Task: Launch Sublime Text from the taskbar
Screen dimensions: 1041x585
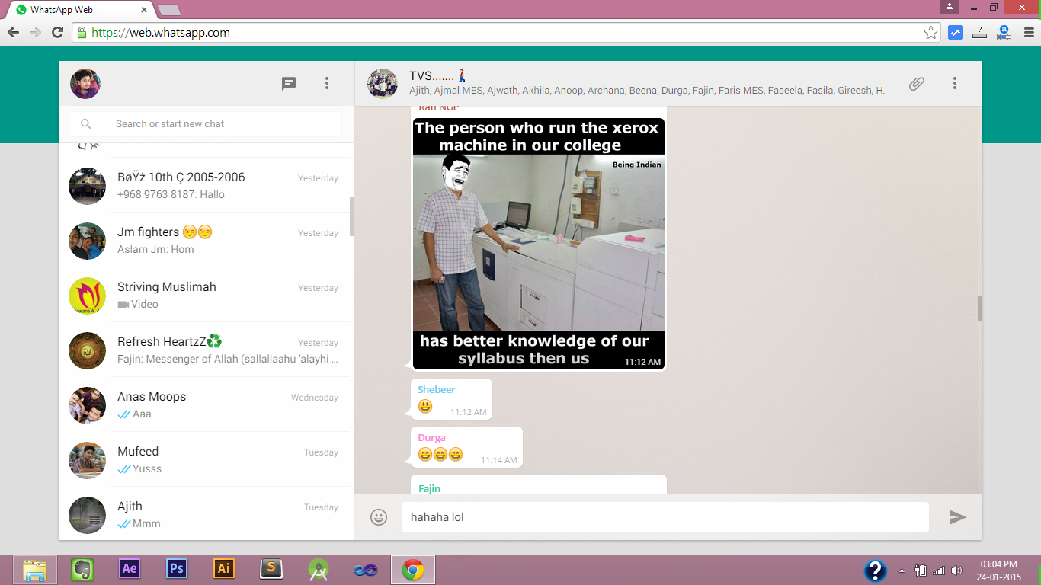Action: 271,567
